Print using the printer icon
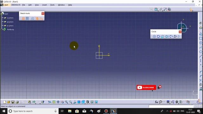 click(x=17, y=102)
